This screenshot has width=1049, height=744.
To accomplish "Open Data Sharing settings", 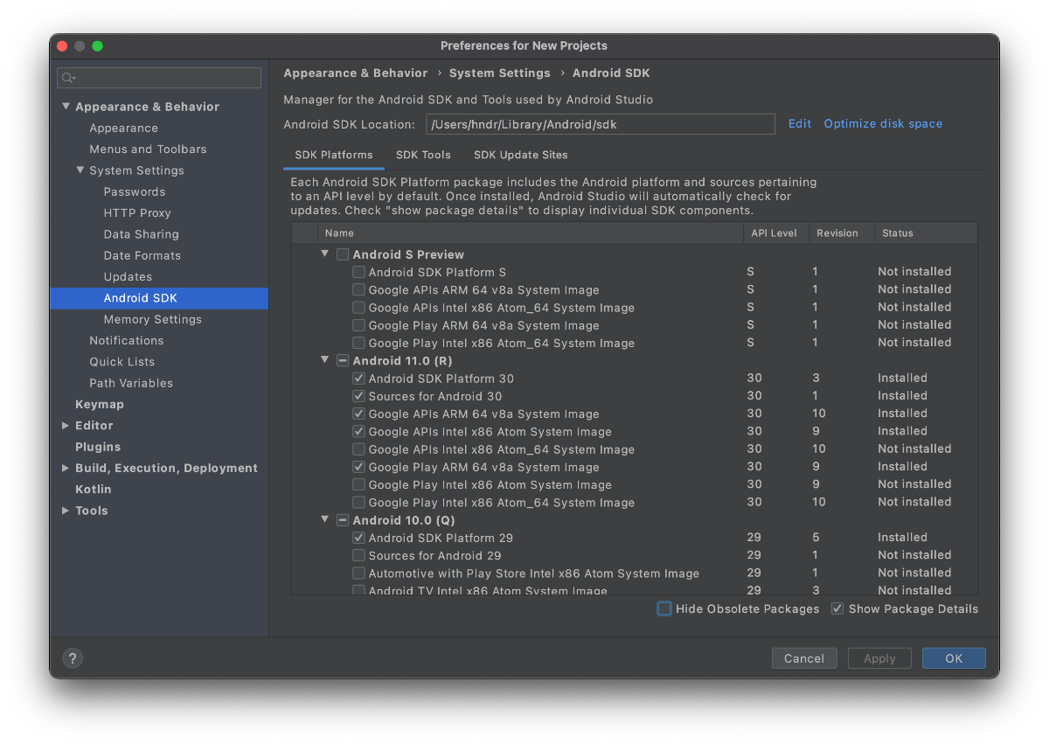I will coord(141,234).
